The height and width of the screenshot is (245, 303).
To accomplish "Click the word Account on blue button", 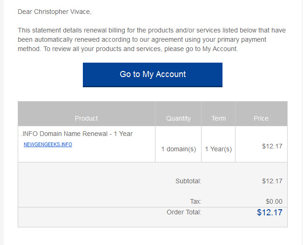I will pyautogui.click(x=171, y=74).
